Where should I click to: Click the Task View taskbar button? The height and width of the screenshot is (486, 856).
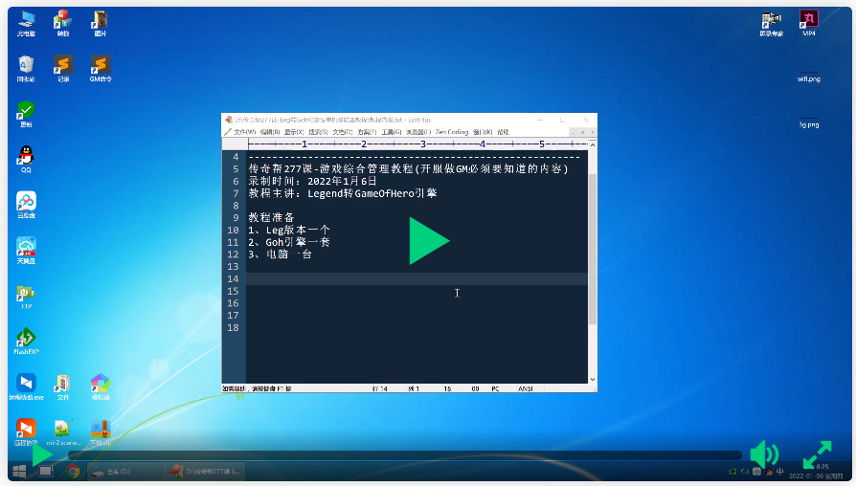pos(46,471)
